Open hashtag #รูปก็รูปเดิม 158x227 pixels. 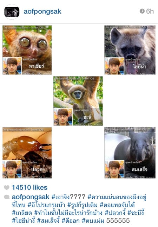83,205
